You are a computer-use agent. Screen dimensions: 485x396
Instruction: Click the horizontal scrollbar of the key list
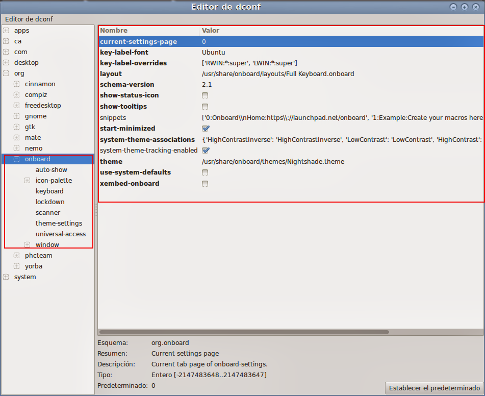244,332
